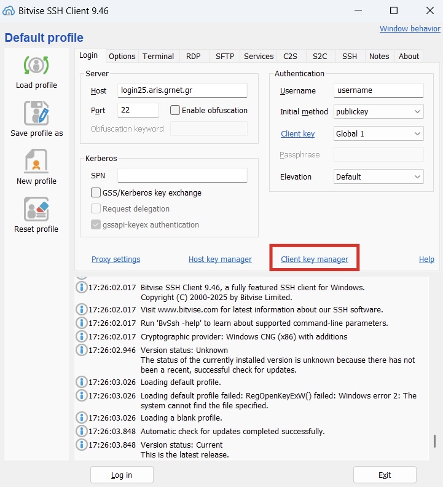Open the Initial method dropdown
This screenshot has height=487, width=443.
pyautogui.click(x=378, y=112)
